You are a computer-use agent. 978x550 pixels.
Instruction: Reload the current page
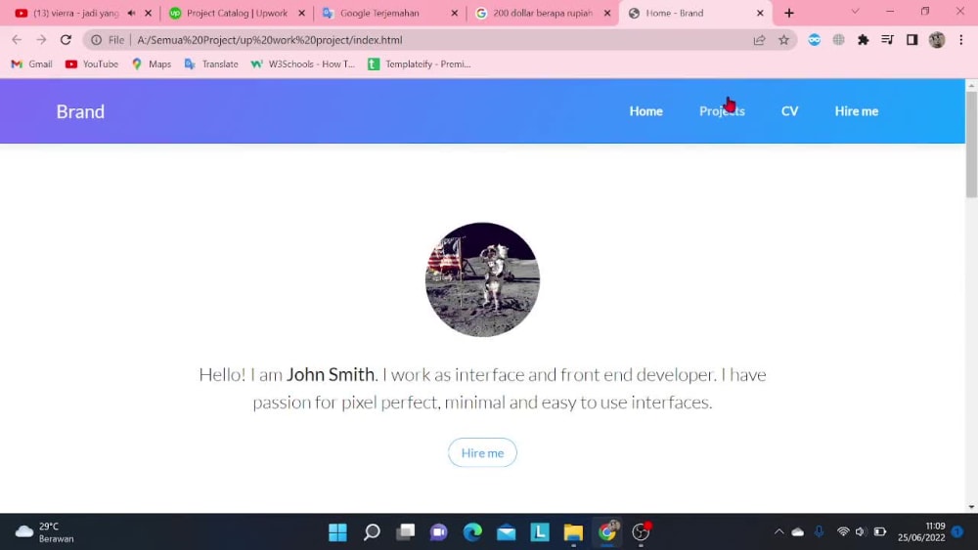click(x=66, y=40)
